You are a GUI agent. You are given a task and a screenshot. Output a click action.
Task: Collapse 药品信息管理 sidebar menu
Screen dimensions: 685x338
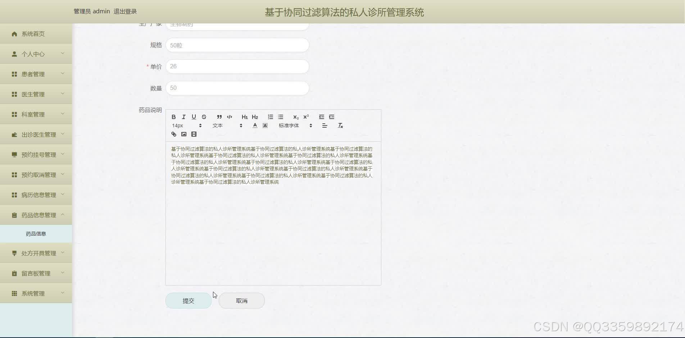36,215
